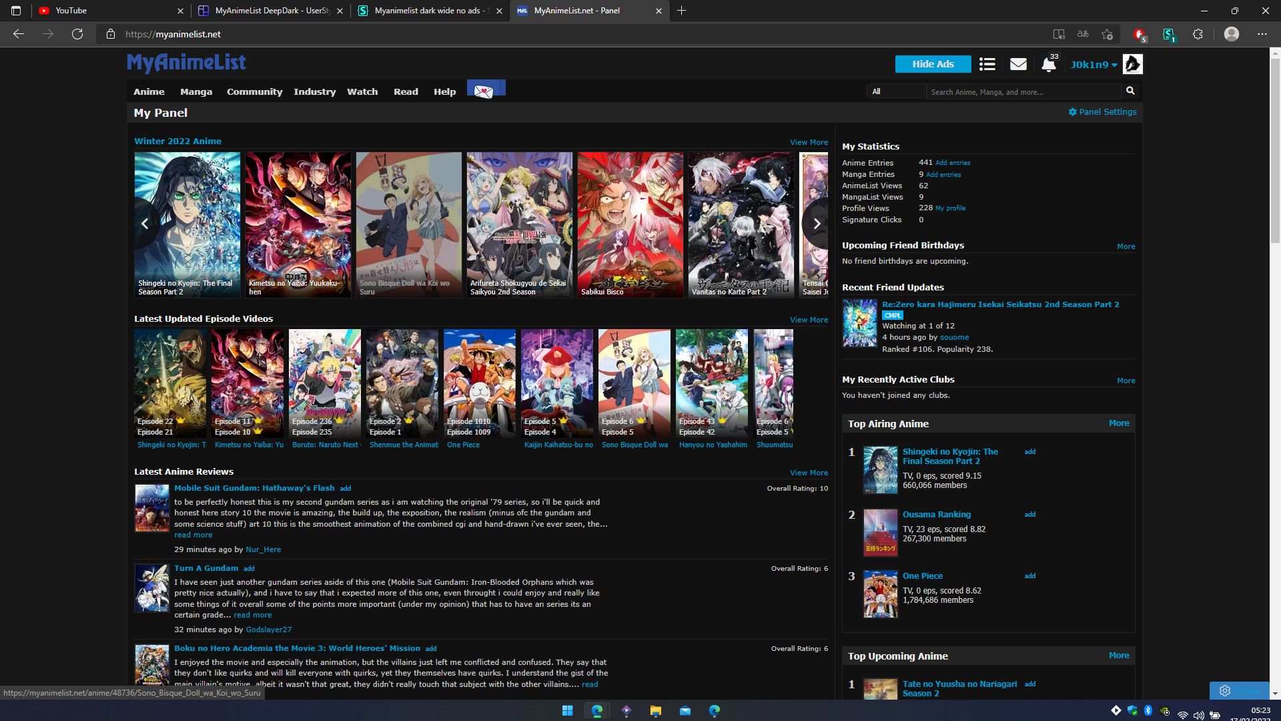Click the browser refresh icon
The height and width of the screenshot is (721, 1281).
pyautogui.click(x=77, y=34)
